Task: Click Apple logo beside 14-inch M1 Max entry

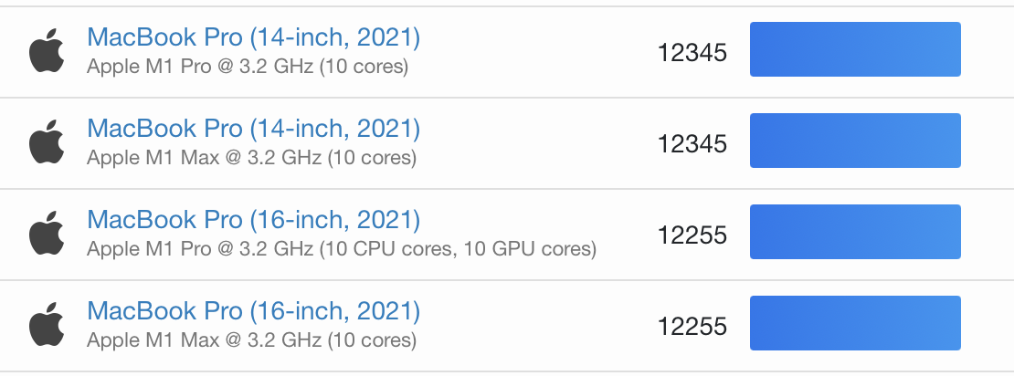Action: pos(47,141)
